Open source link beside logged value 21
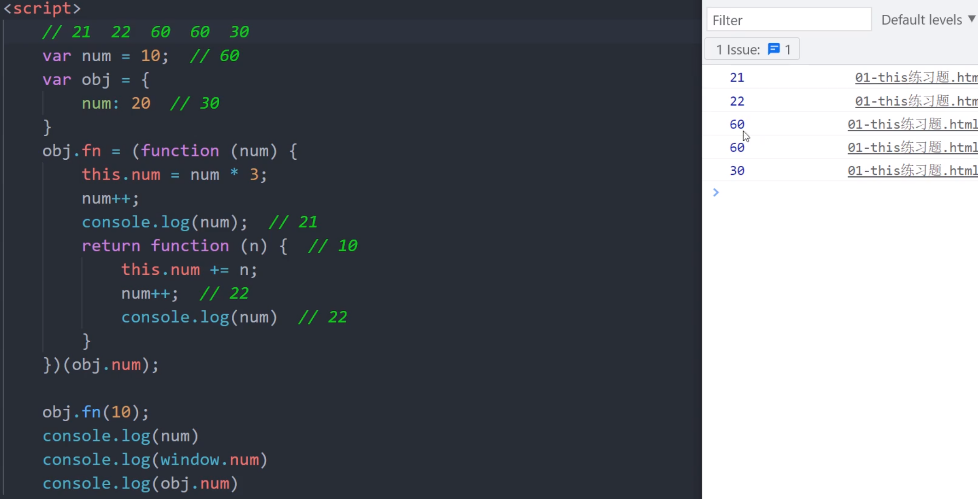Viewport: 978px width, 499px height. coord(916,77)
